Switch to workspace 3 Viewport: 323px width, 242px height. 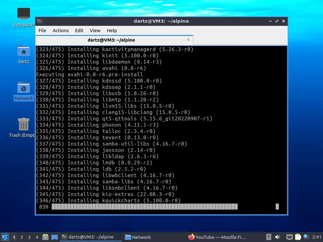tap(29, 237)
